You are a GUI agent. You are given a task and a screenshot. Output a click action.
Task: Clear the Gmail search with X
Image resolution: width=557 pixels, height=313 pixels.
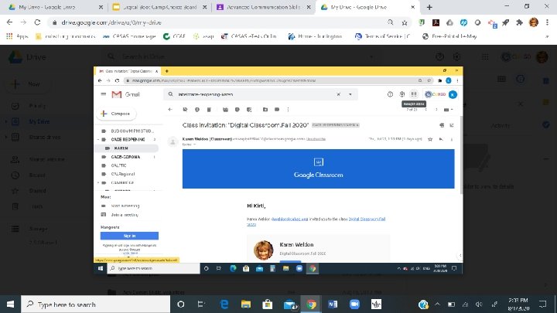339,94
